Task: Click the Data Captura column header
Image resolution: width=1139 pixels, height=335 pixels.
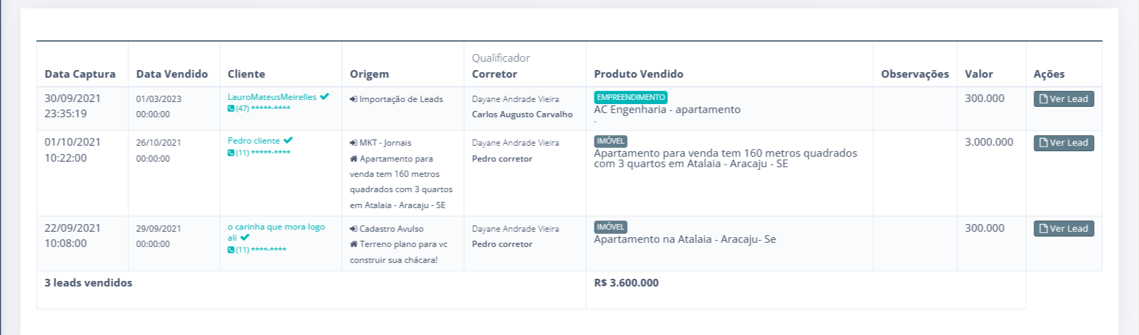Action: (x=80, y=74)
